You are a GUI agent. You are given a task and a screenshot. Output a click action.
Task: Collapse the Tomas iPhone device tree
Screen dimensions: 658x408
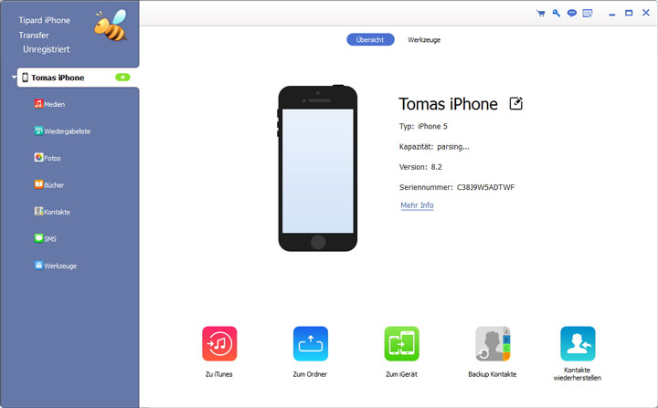14,78
